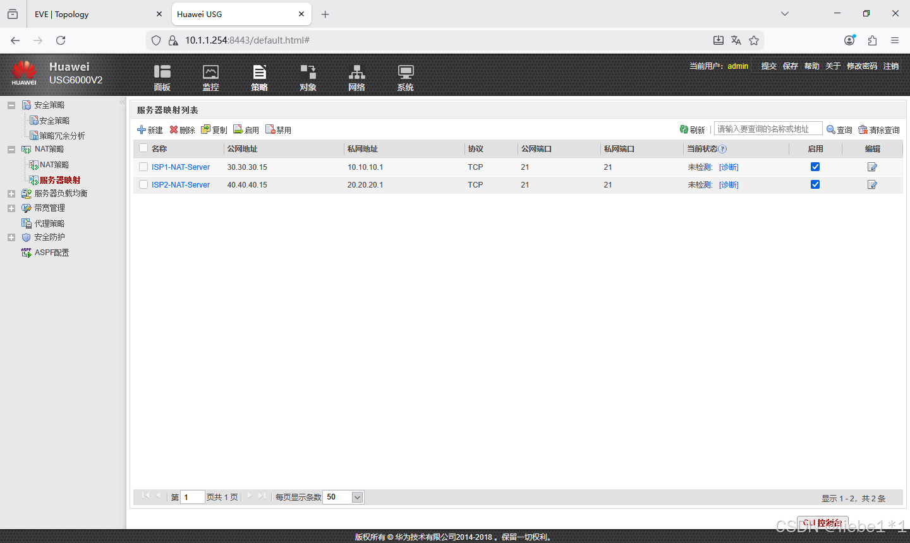The image size is (910, 543).
Task: Click the 当前状态 help question mark
Action: tap(722, 149)
